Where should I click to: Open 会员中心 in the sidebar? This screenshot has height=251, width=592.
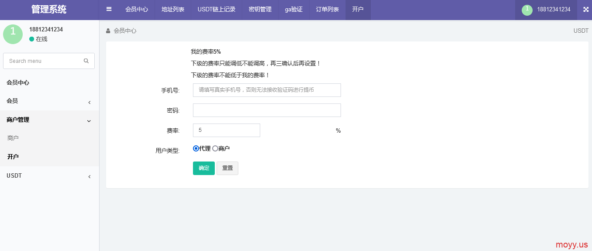(x=49, y=83)
